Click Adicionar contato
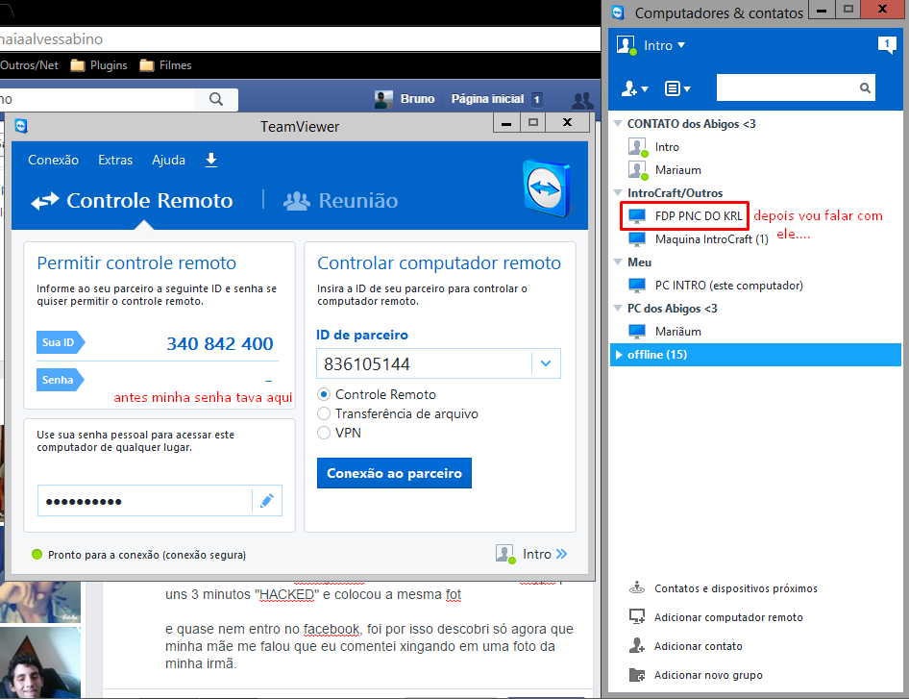The image size is (909, 699). click(698, 646)
